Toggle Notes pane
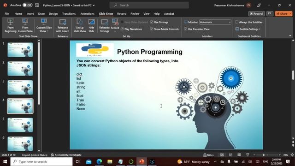 (208, 155)
